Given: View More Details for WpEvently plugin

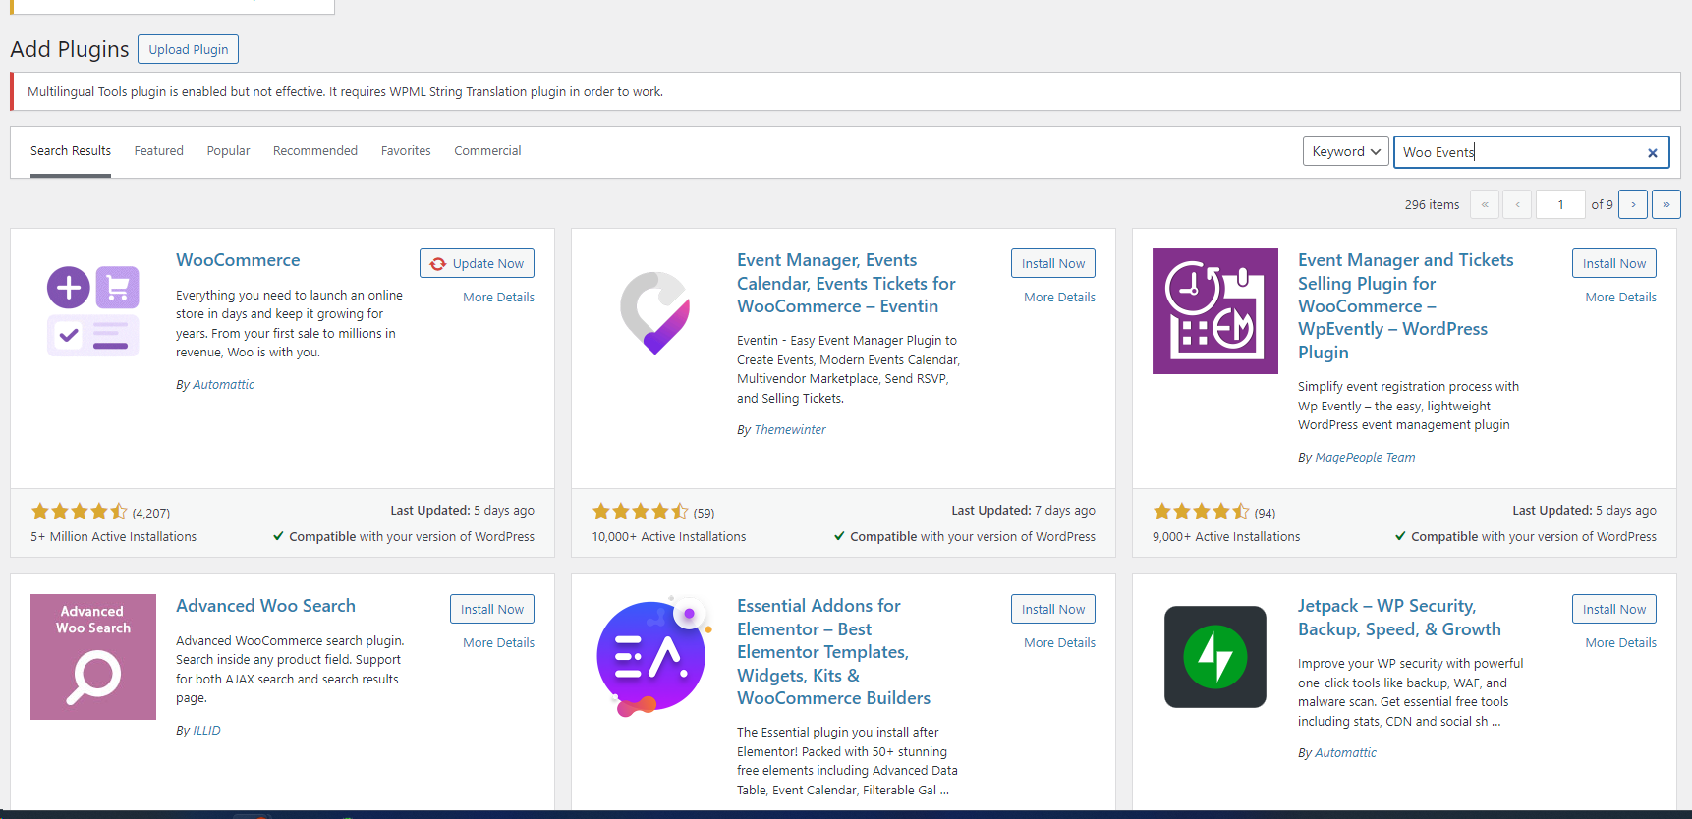Looking at the screenshot, I should click(x=1621, y=298).
